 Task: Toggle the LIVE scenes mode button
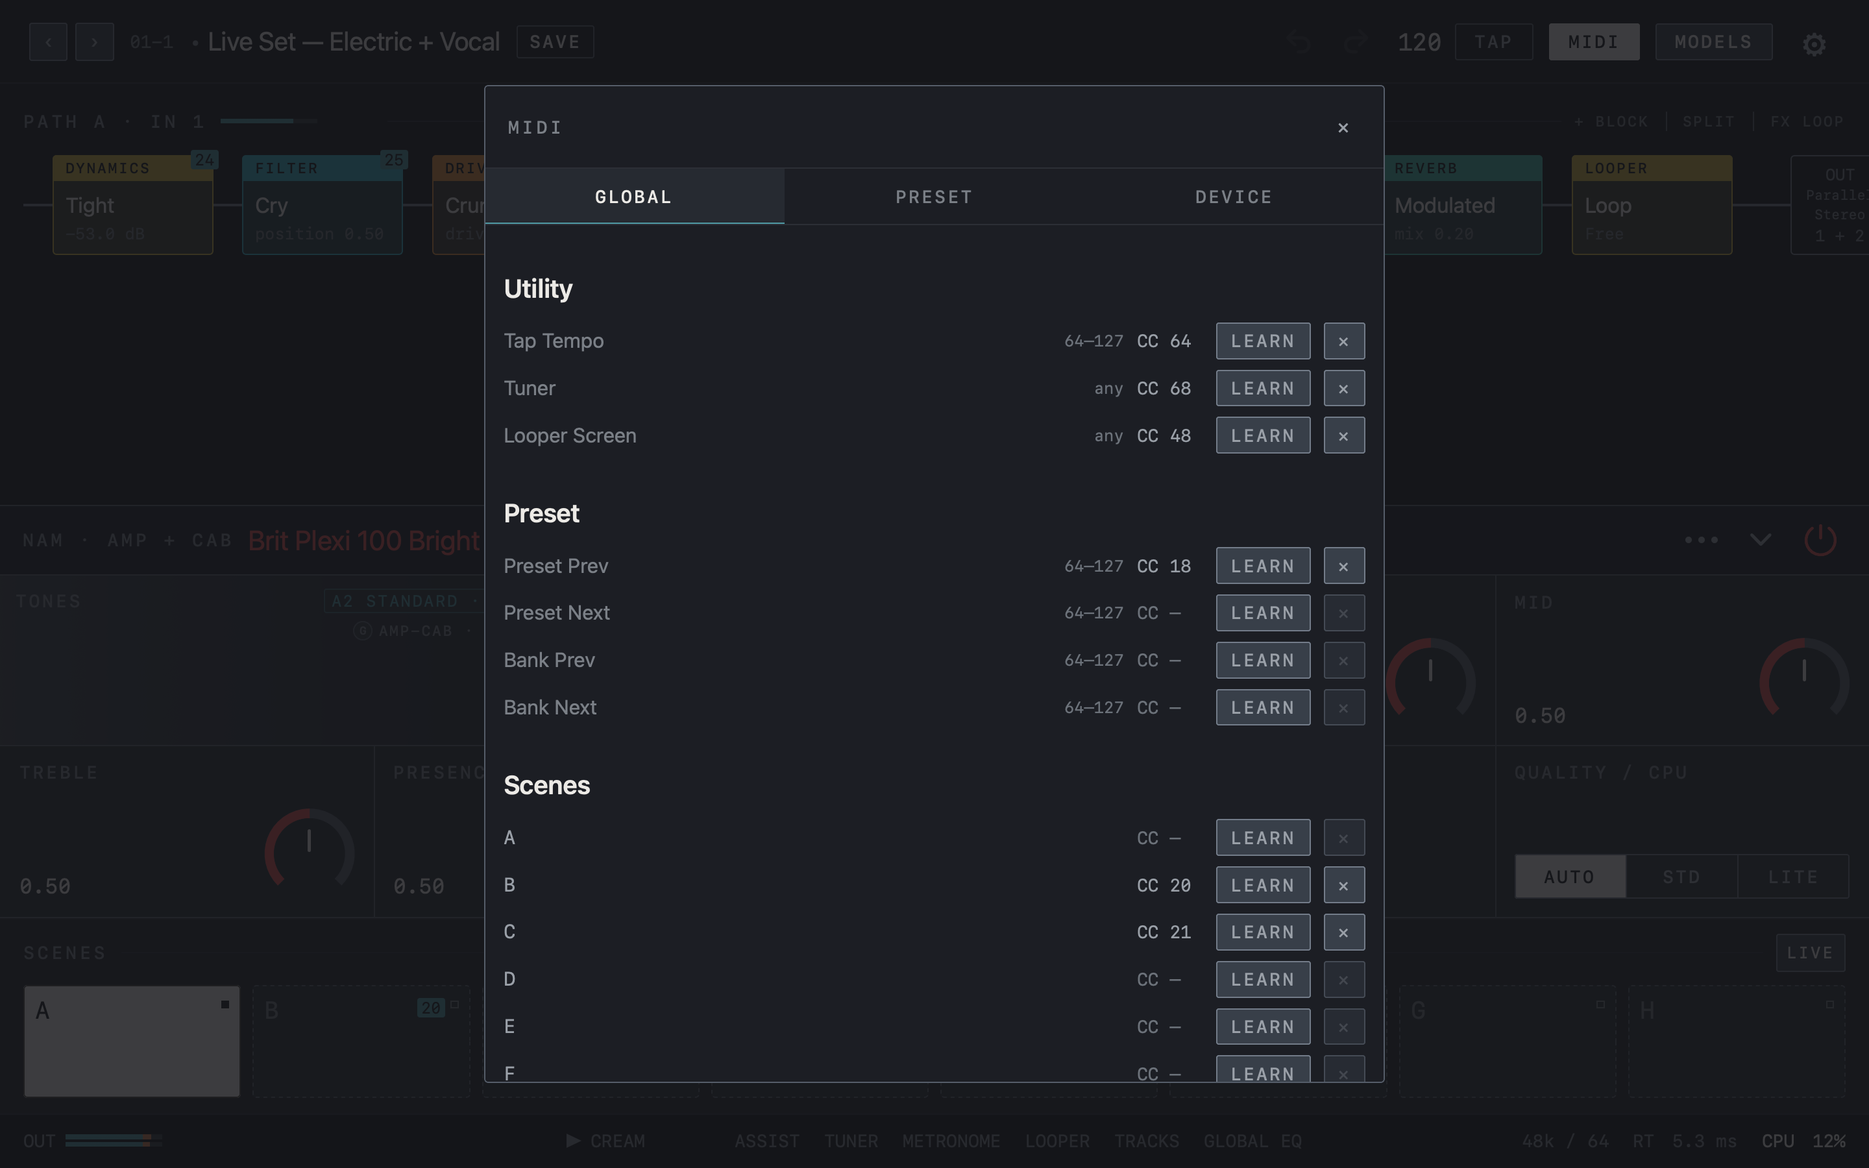(x=1811, y=953)
